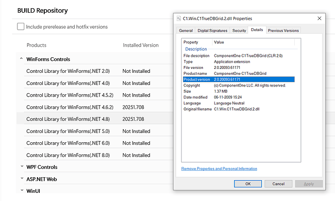The image size is (335, 201).
Task: Select Control Library for WinForms(.NET 2.0) row
Action: 95,71
